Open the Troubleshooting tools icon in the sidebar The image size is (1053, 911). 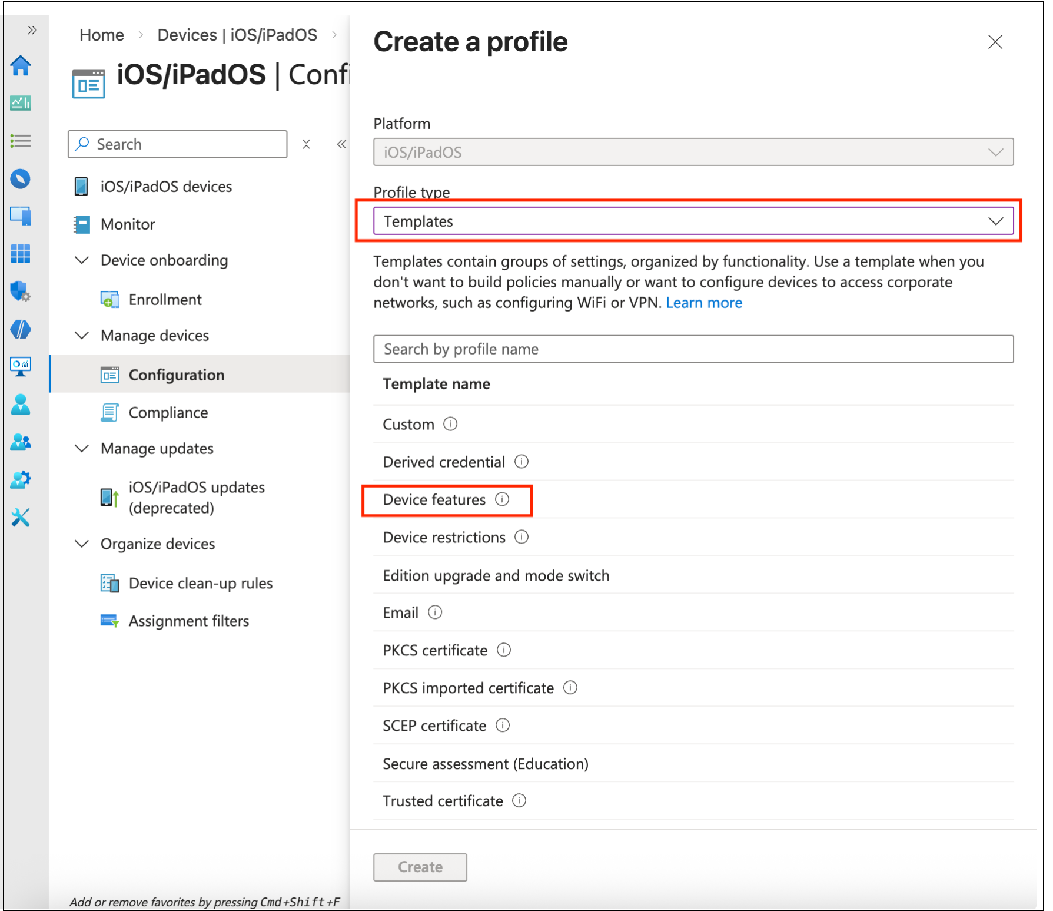(21, 518)
